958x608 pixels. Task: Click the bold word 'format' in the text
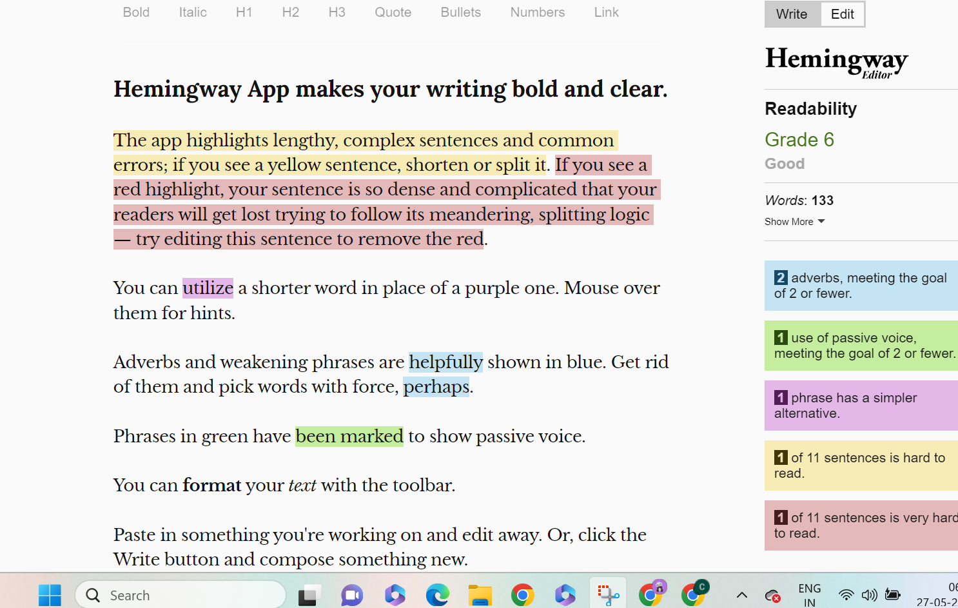pos(212,485)
